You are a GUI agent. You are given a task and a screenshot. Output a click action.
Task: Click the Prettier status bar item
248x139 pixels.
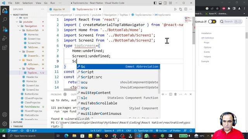tap(175, 131)
